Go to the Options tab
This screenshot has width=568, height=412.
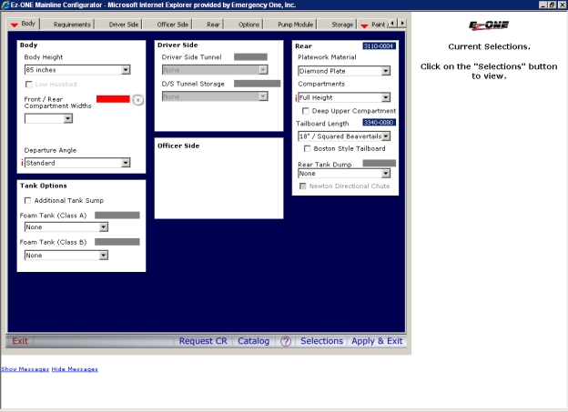point(248,25)
